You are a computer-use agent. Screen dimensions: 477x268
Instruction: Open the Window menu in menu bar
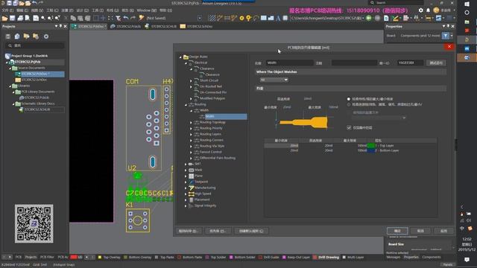pos(147,10)
